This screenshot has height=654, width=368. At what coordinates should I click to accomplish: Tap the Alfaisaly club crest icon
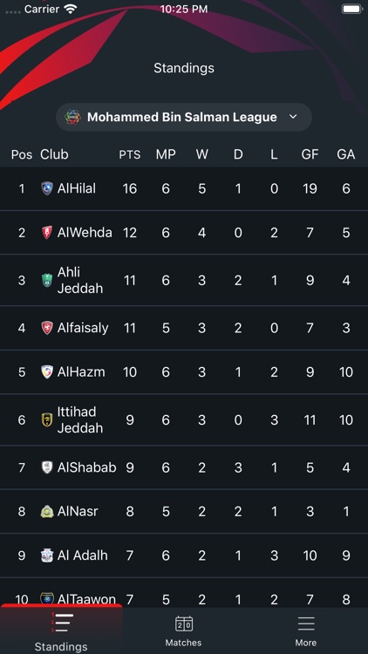coord(47,328)
